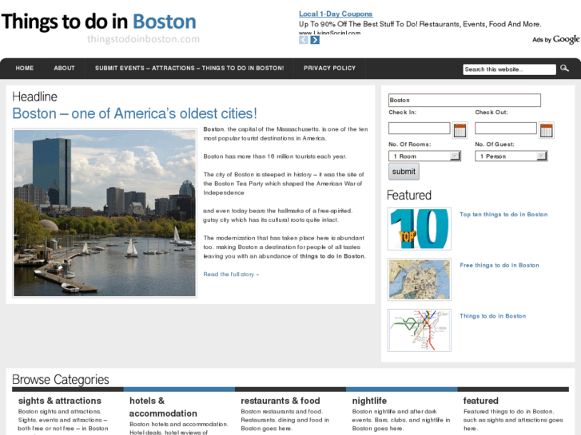Viewport: 581px width, 435px height.
Task: Expand the No. Of Rooms dropdown
Action: [x=424, y=156]
